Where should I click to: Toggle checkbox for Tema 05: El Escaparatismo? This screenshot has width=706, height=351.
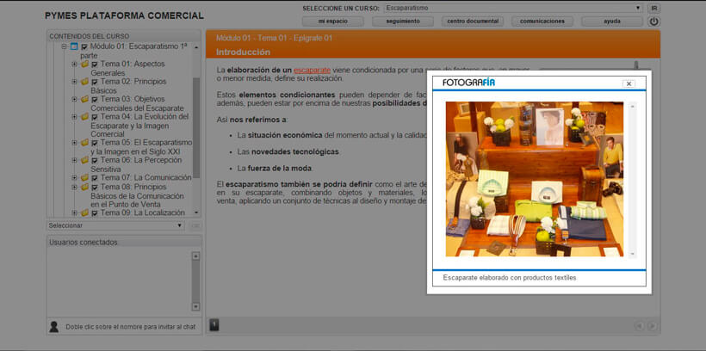[95, 143]
